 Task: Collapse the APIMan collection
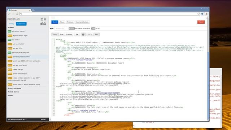click(x=11, y=27)
